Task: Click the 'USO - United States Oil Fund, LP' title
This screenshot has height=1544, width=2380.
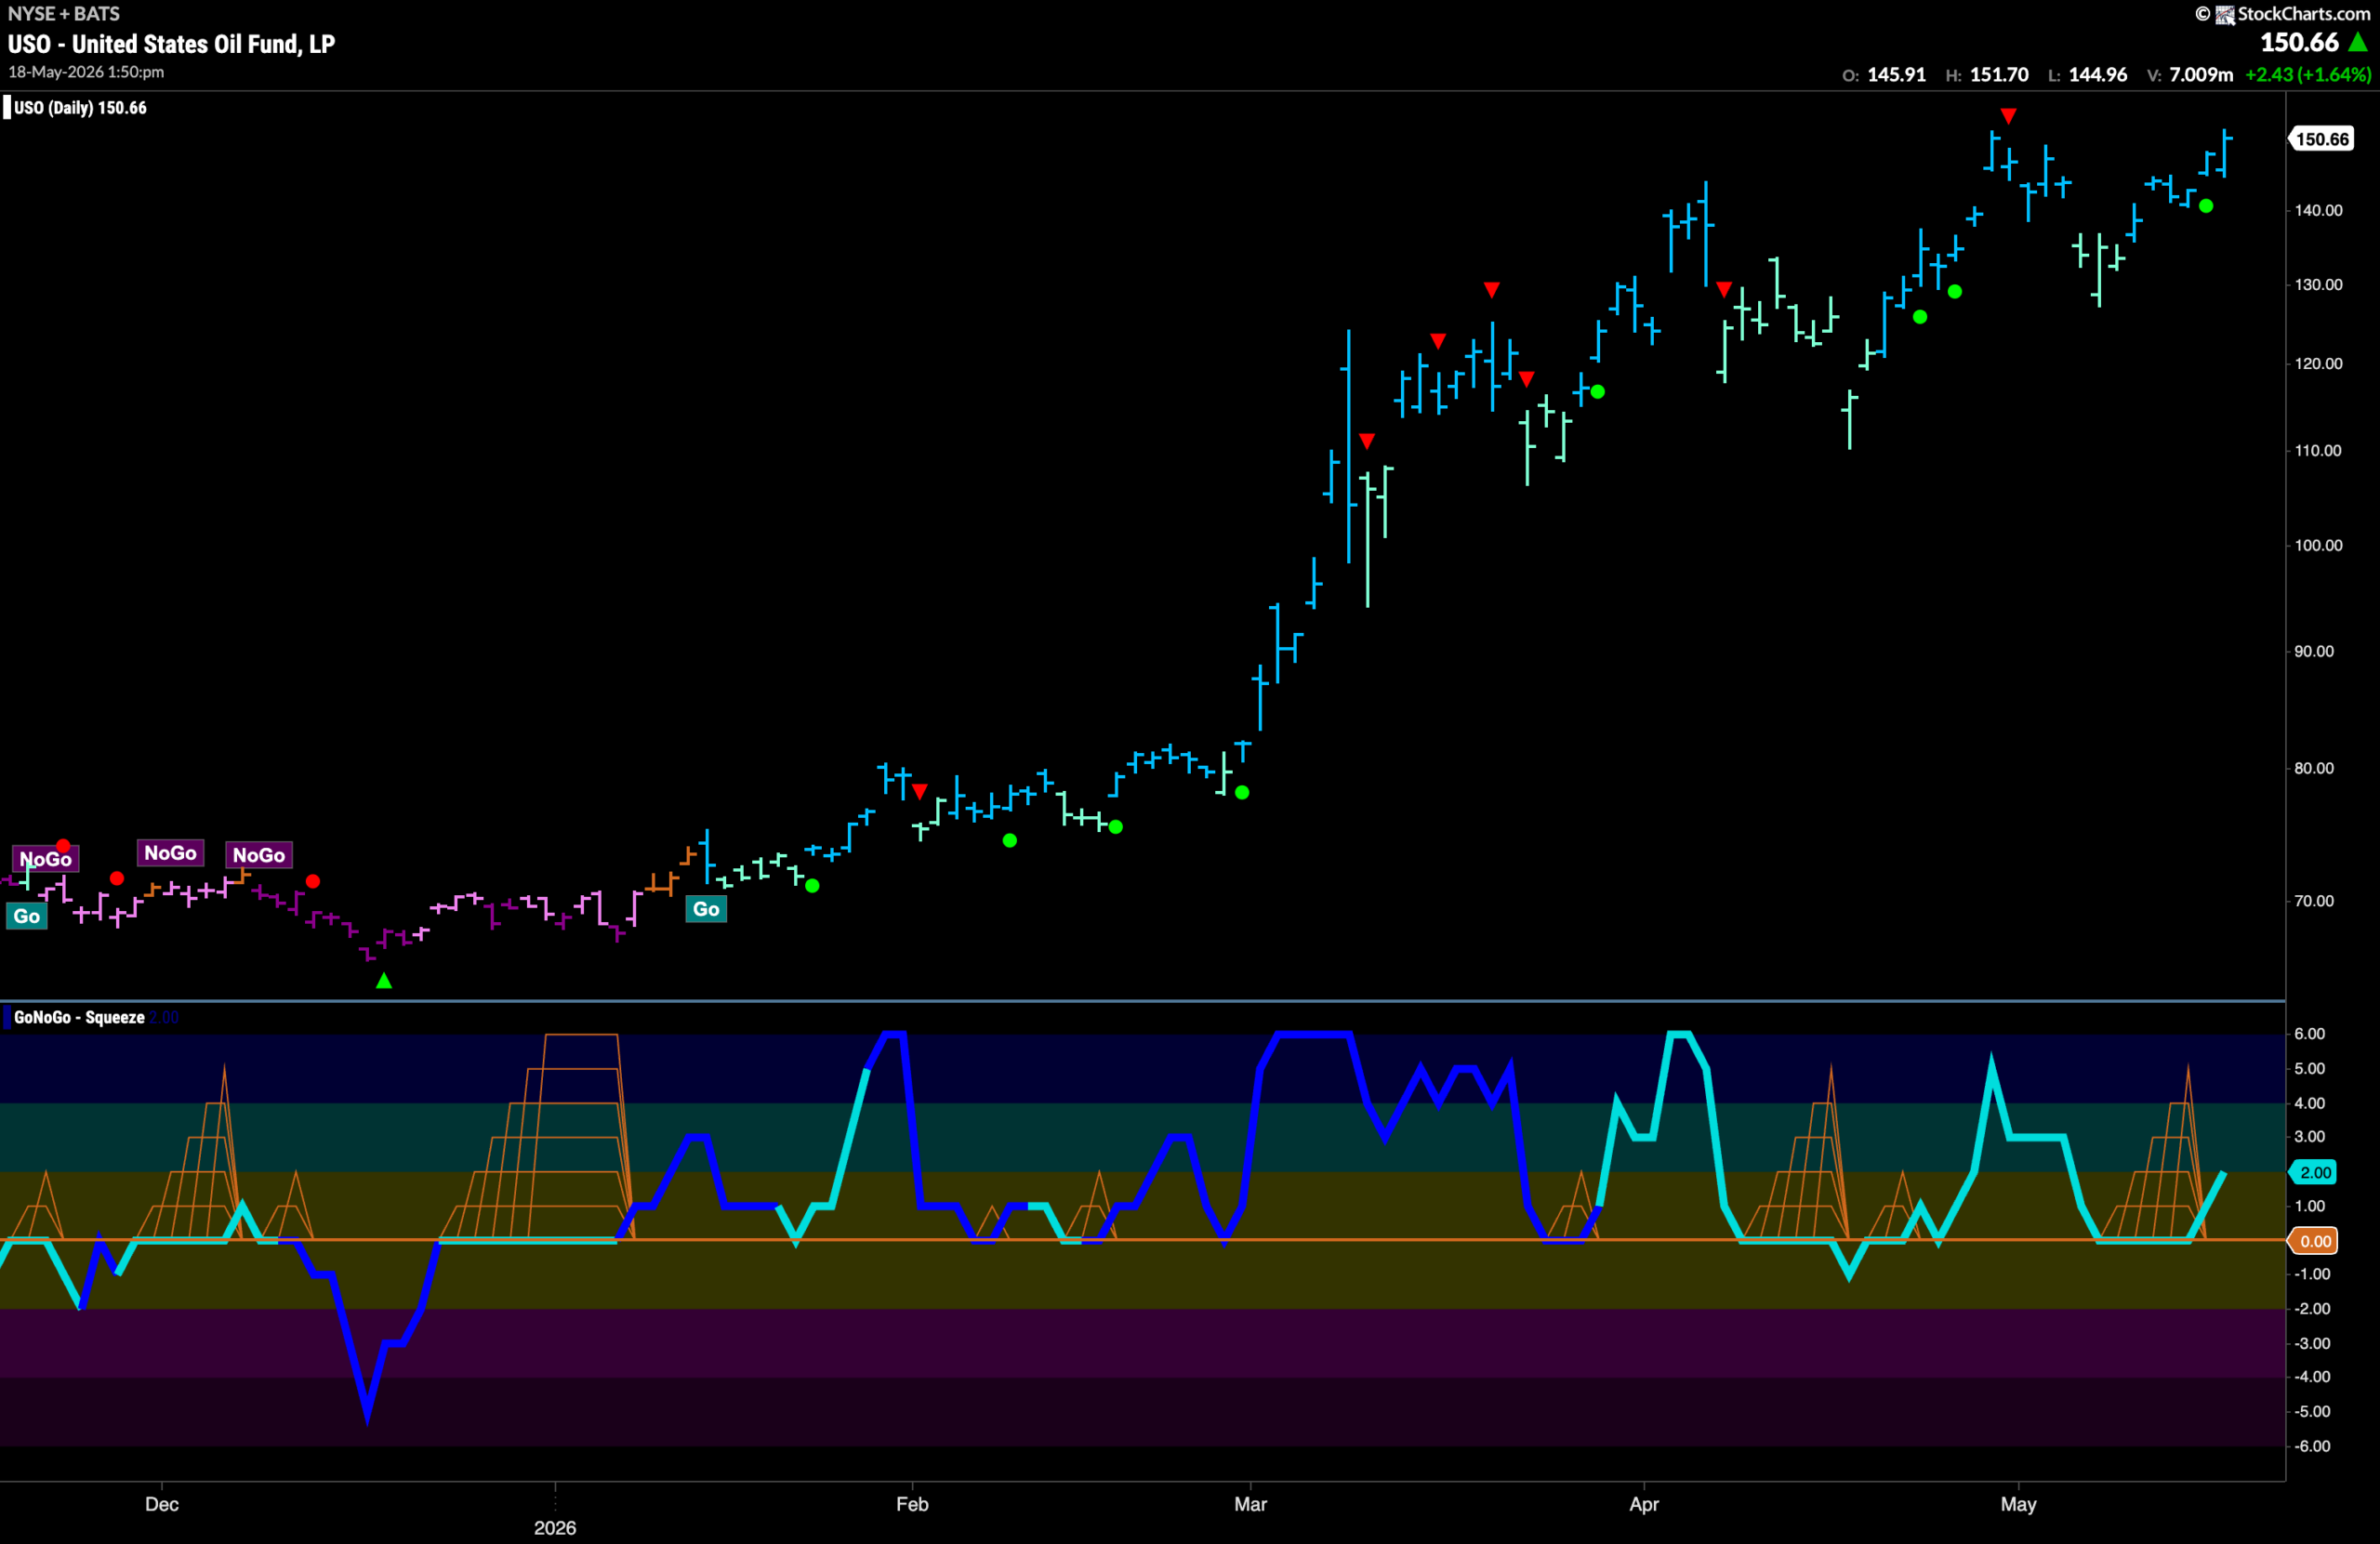Action: click(x=172, y=44)
